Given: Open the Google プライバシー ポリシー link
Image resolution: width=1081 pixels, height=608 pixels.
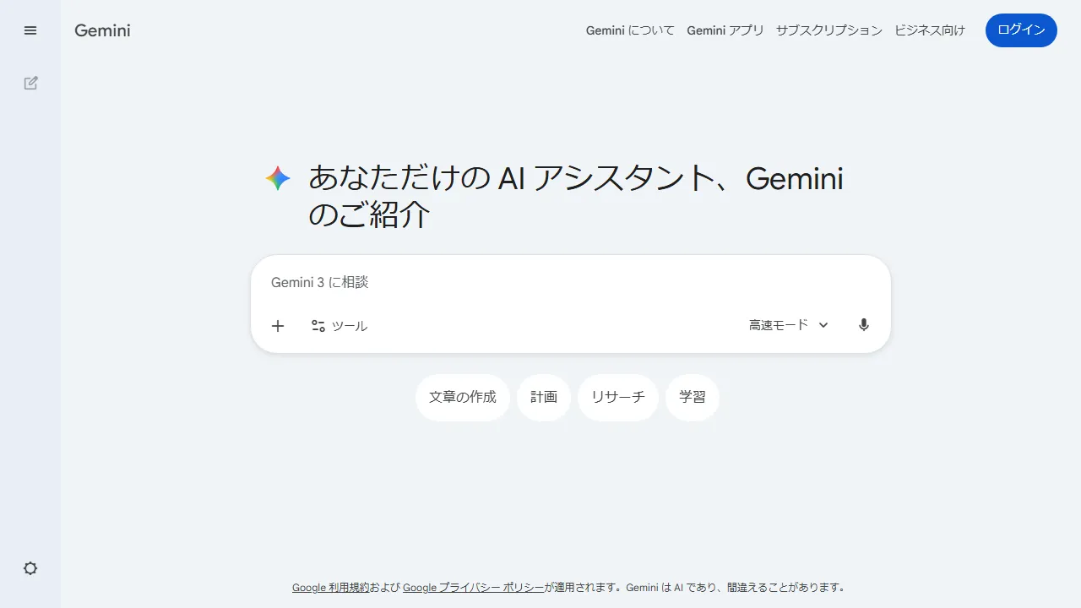Looking at the screenshot, I should click(x=475, y=587).
